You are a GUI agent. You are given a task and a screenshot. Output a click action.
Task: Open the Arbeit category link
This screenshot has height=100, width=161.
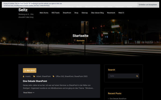[39, 76]
